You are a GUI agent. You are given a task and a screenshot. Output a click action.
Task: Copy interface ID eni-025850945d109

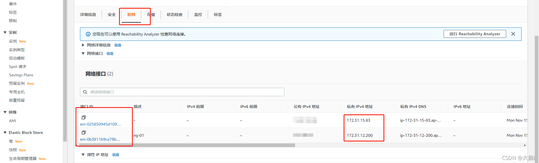(x=84, y=117)
